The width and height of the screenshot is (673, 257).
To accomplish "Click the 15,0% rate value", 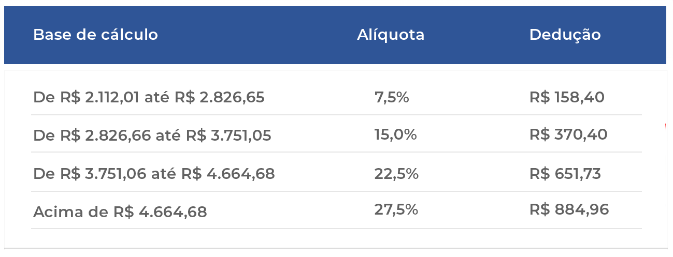I will 395,135.
